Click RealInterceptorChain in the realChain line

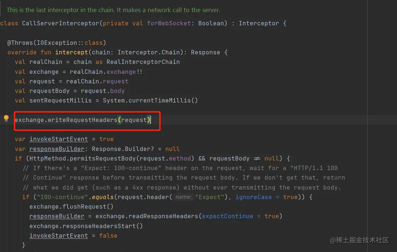pos(143,62)
